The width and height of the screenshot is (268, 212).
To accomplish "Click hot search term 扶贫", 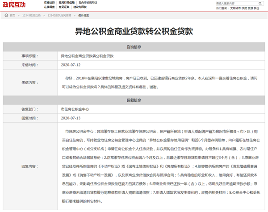I will tap(245, 8).
